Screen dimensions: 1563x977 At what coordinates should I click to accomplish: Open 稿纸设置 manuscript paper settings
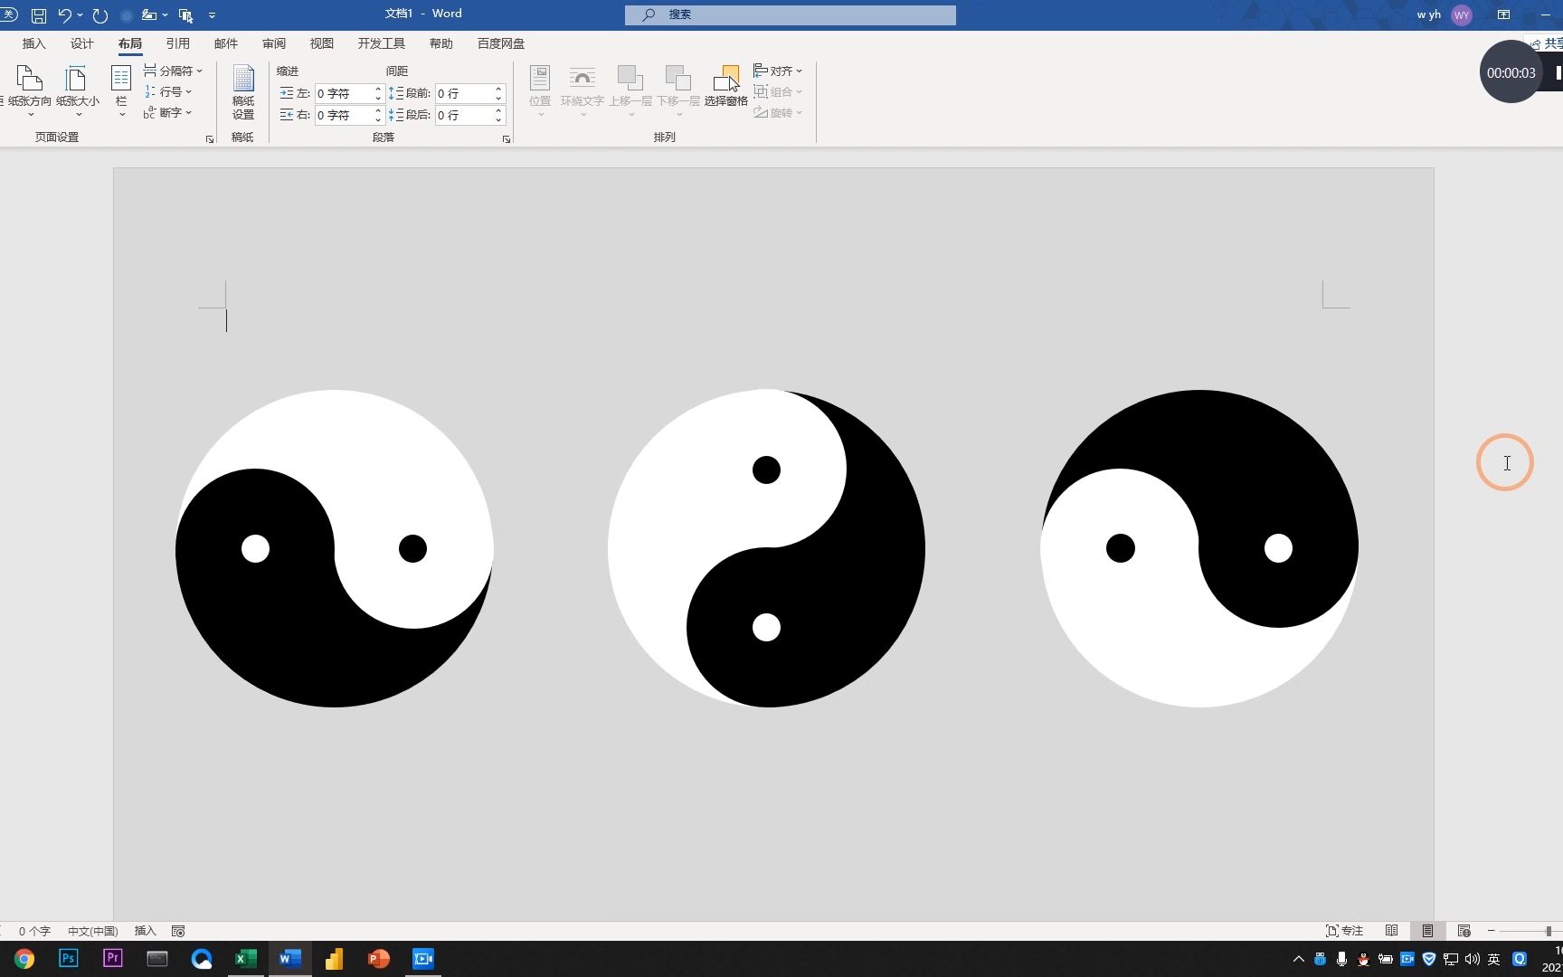point(243,91)
